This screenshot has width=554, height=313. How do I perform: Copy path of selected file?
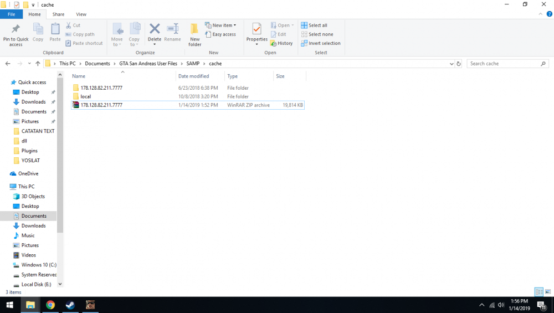pyautogui.click(x=80, y=34)
